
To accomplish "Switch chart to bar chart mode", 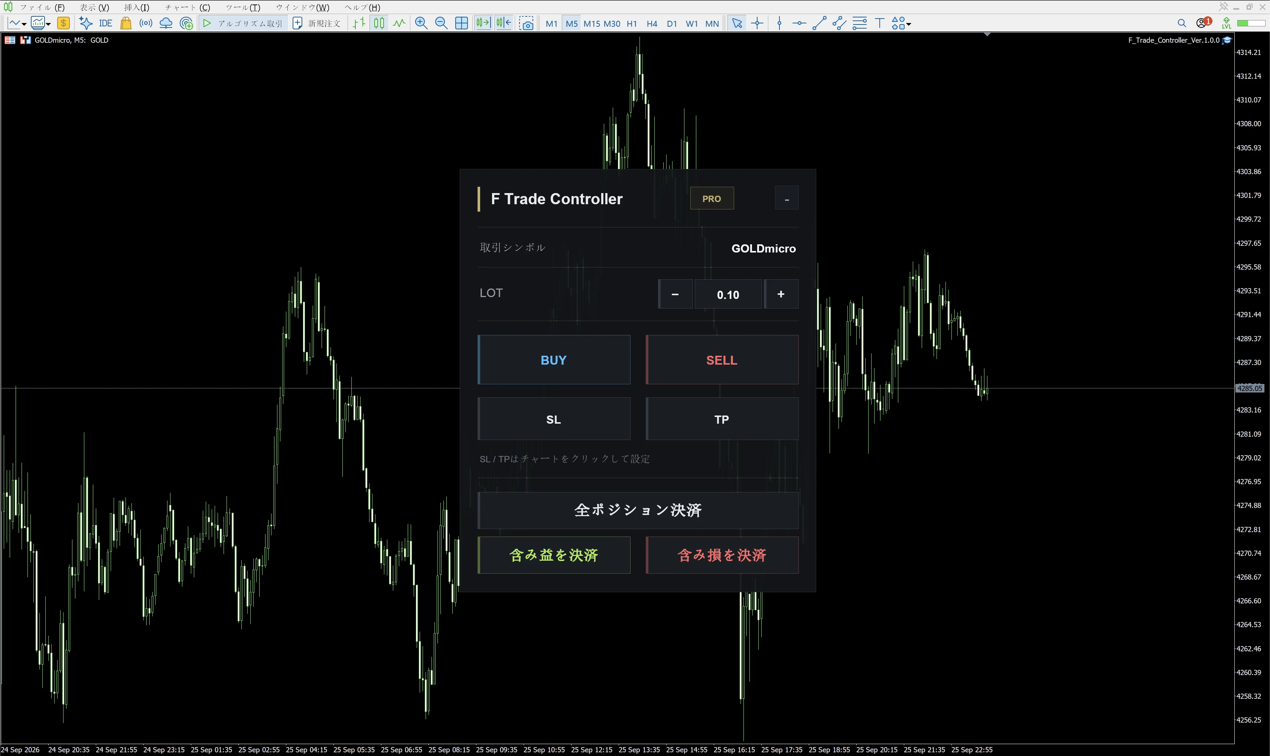I will tap(359, 23).
